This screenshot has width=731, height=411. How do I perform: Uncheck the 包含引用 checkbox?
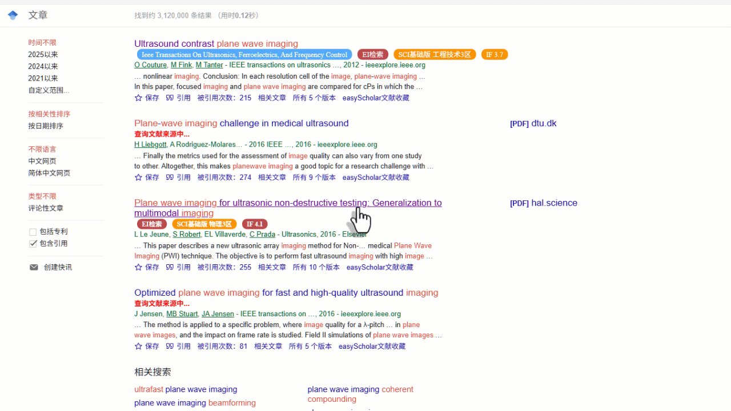[x=33, y=244]
